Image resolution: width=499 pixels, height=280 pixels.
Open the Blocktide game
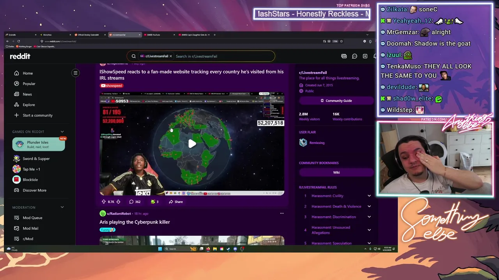click(26, 180)
